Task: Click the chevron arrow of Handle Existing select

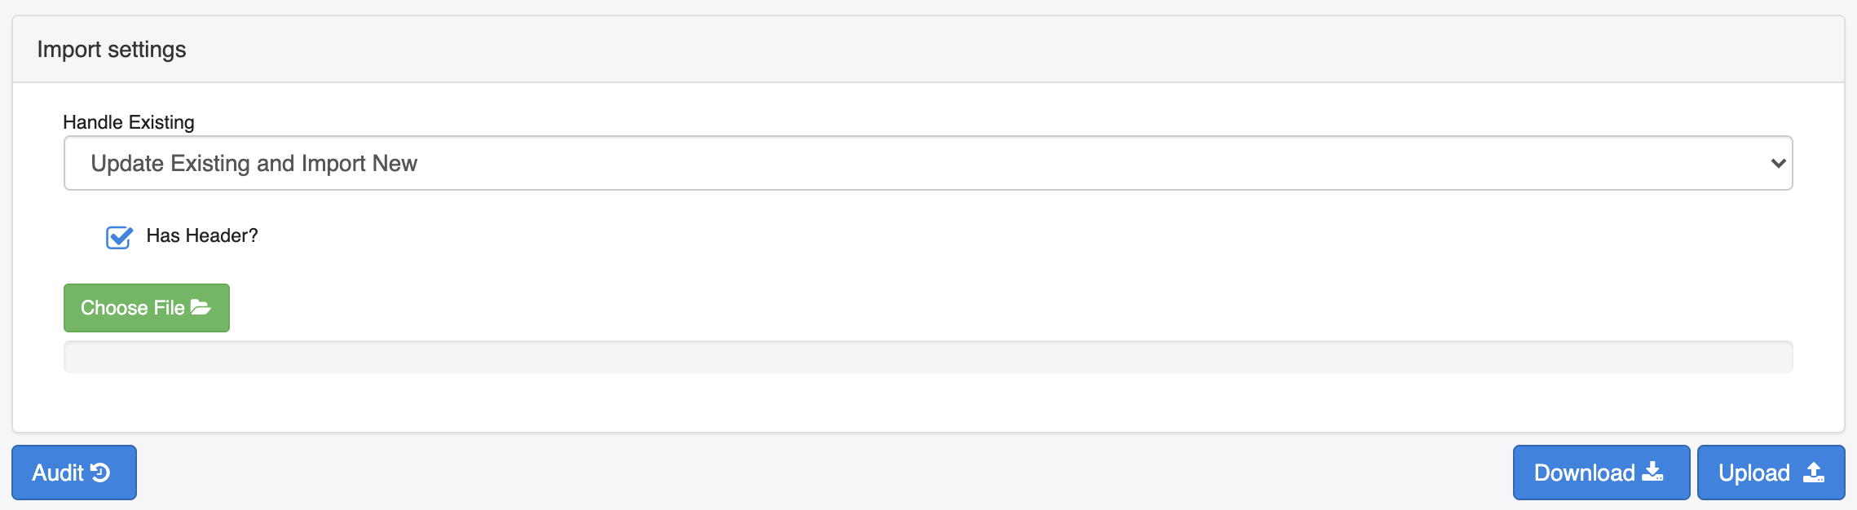Action: (x=1778, y=163)
